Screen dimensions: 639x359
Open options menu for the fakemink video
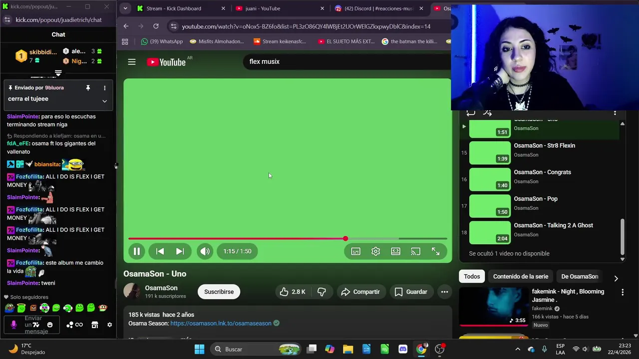pos(622,292)
